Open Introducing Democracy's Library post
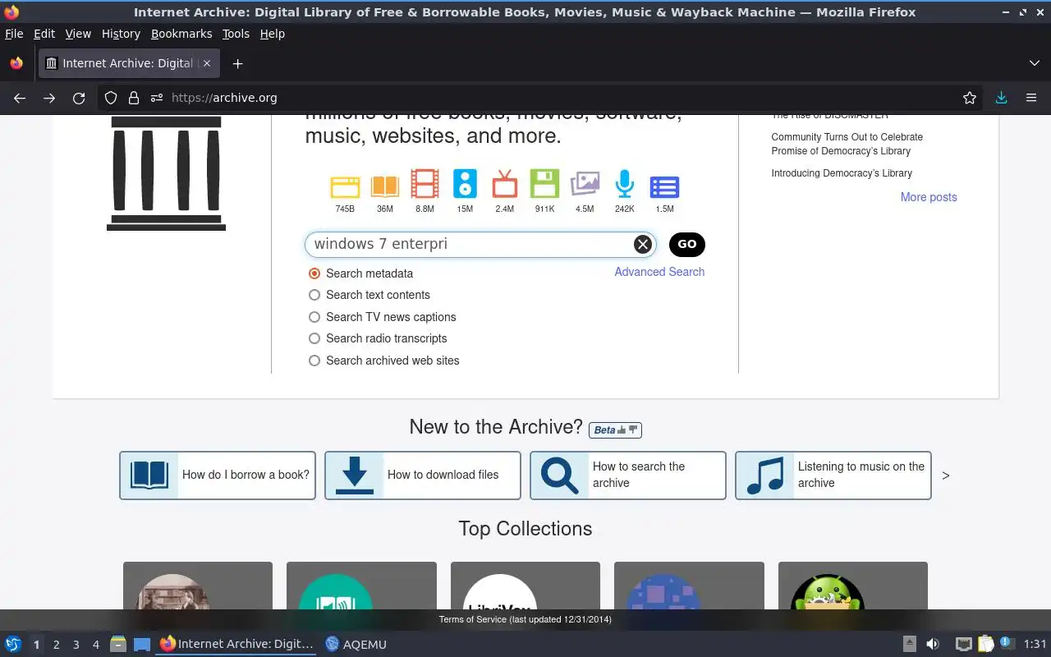 [842, 173]
